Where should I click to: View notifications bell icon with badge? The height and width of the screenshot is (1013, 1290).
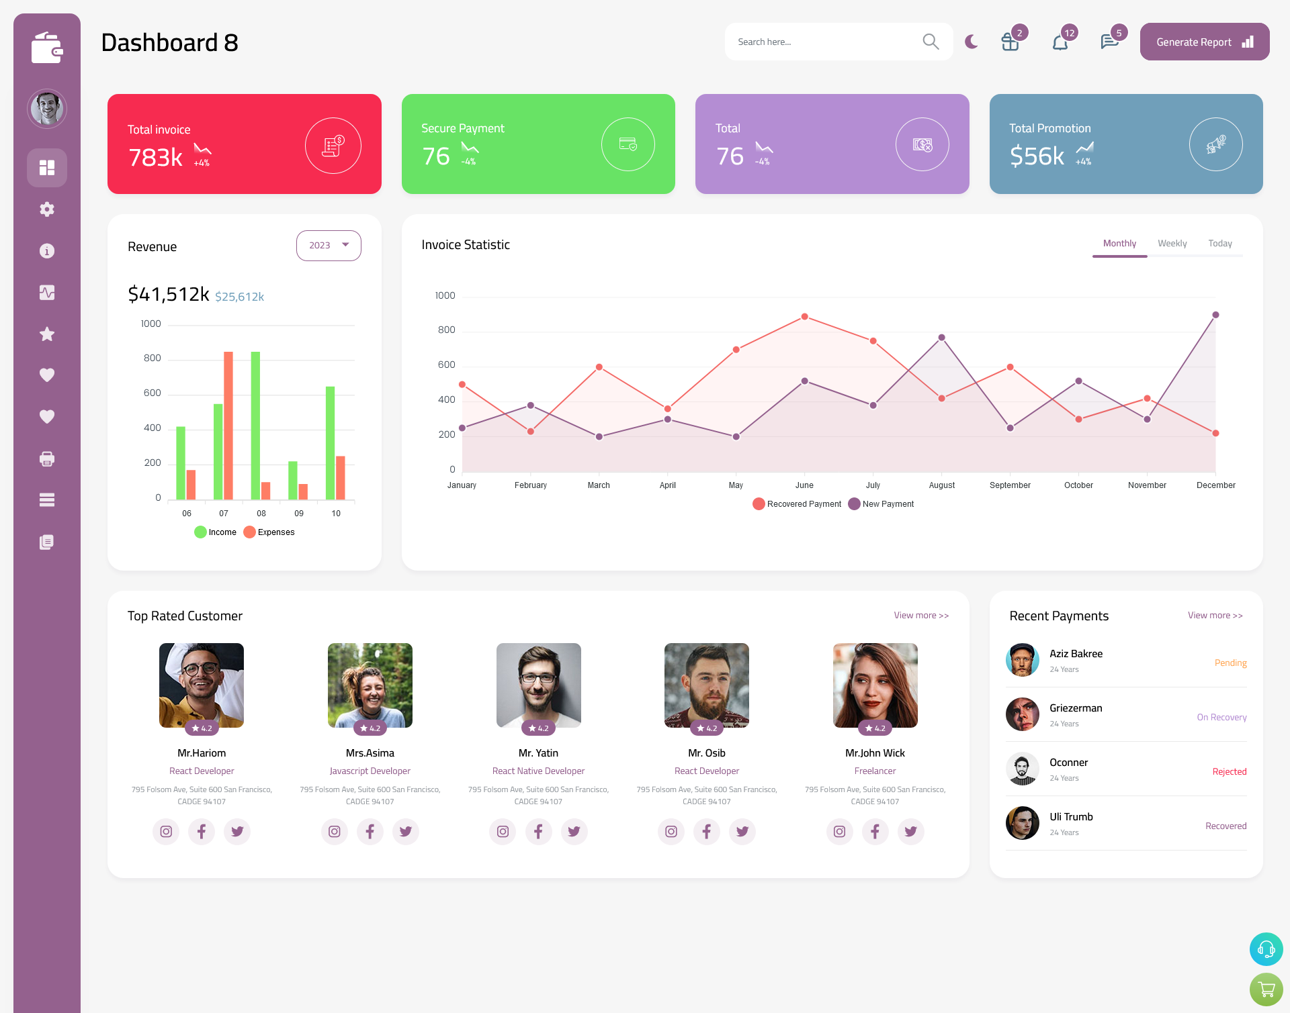1060,42
